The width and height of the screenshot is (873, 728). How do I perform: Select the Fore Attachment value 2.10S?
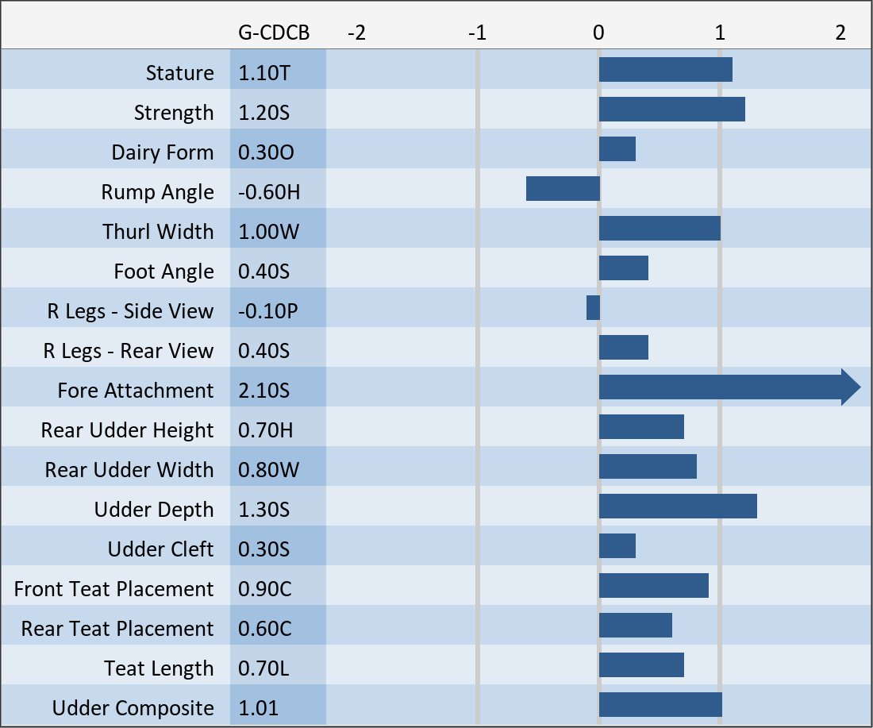pyautogui.click(x=264, y=391)
